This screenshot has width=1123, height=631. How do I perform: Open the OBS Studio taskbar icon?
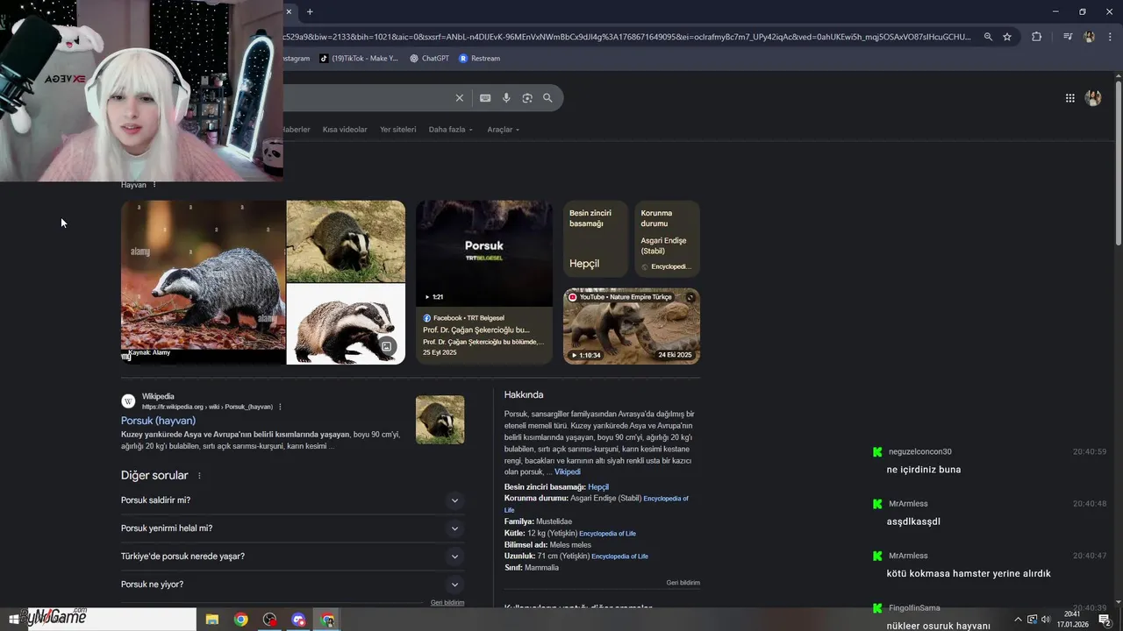pos(269,620)
